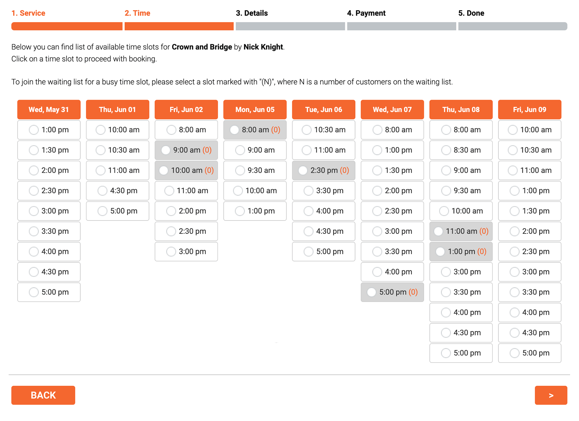Click the Fri, Jun 09 date header

click(x=529, y=109)
